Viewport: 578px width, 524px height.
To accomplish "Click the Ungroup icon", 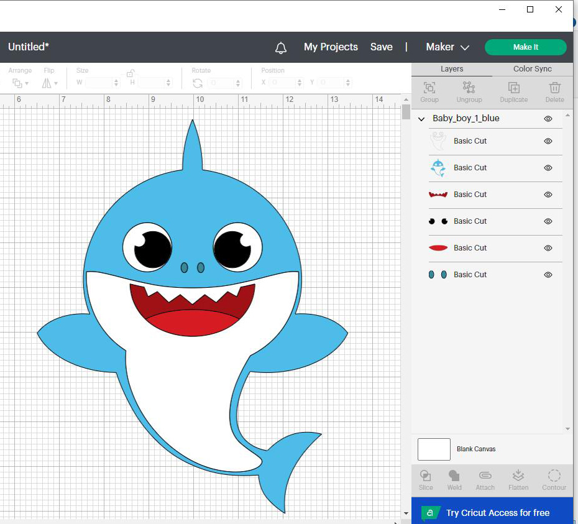I will tap(469, 88).
